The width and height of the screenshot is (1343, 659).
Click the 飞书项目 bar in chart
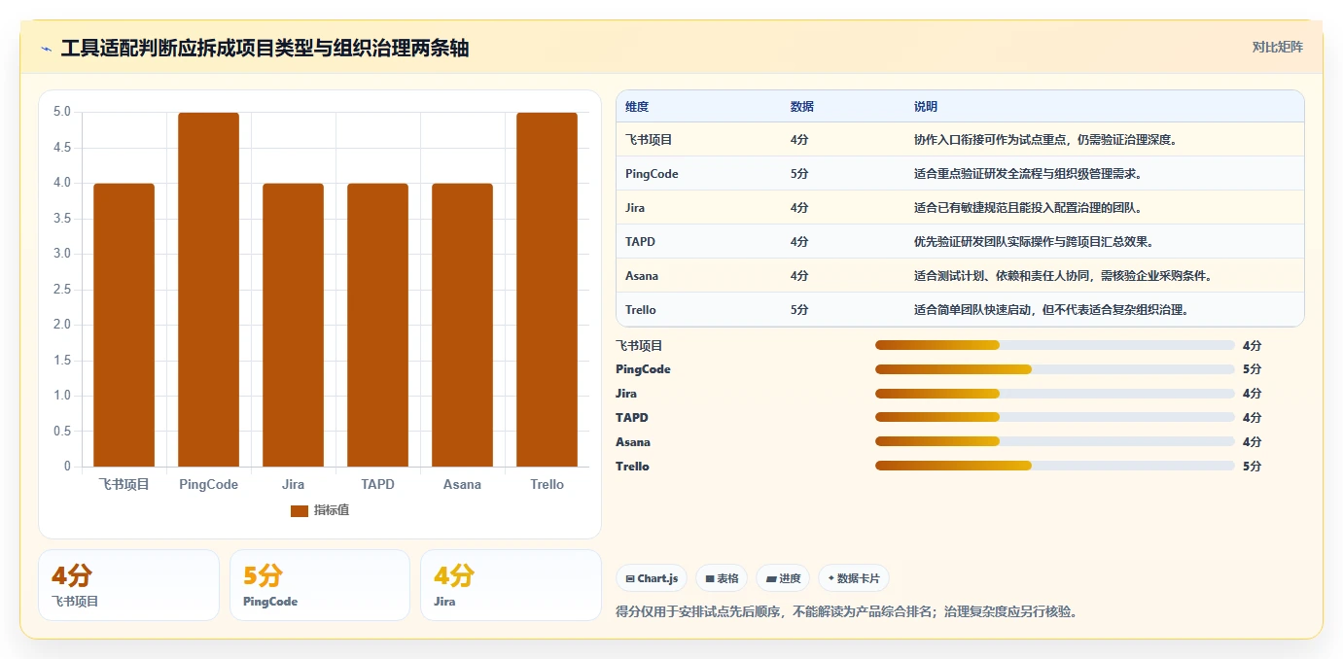(124, 325)
